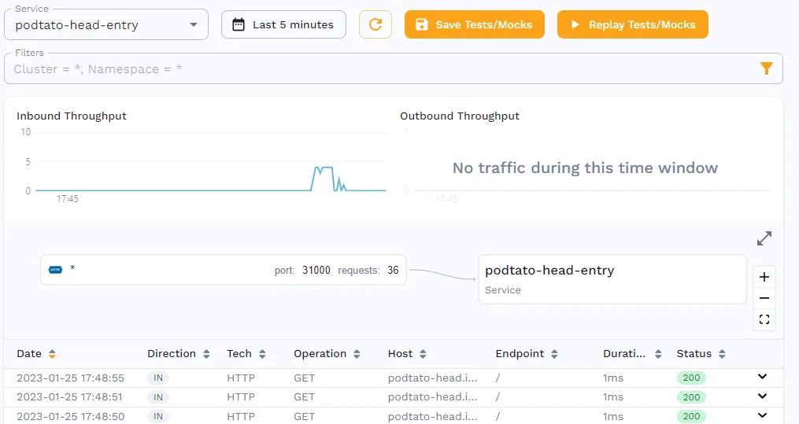Click the play icon on Replay button
Screen dimensions: 799x424
pos(575,24)
